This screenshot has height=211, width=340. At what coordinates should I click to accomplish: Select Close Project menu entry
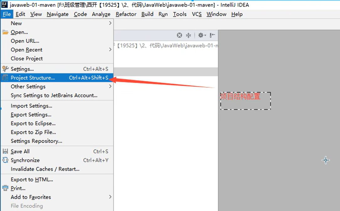pyautogui.click(x=57, y=58)
